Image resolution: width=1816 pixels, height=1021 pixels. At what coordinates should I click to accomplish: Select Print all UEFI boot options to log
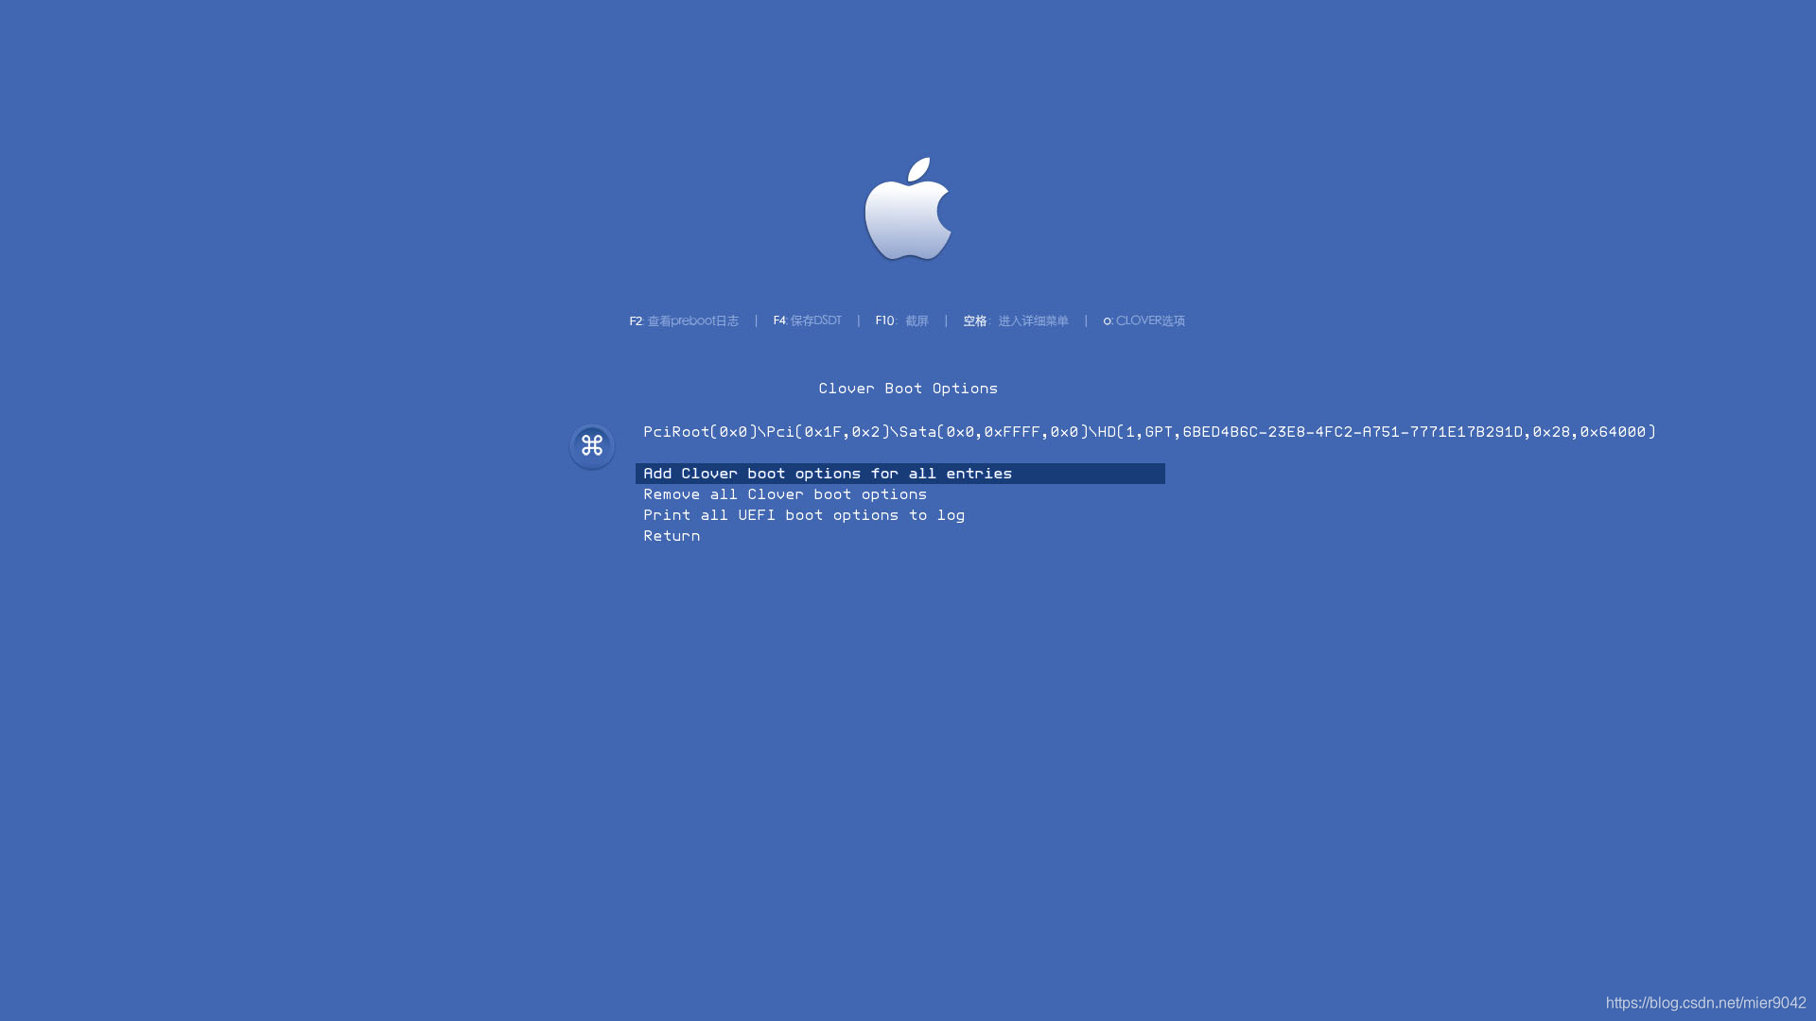(x=804, y=515)
